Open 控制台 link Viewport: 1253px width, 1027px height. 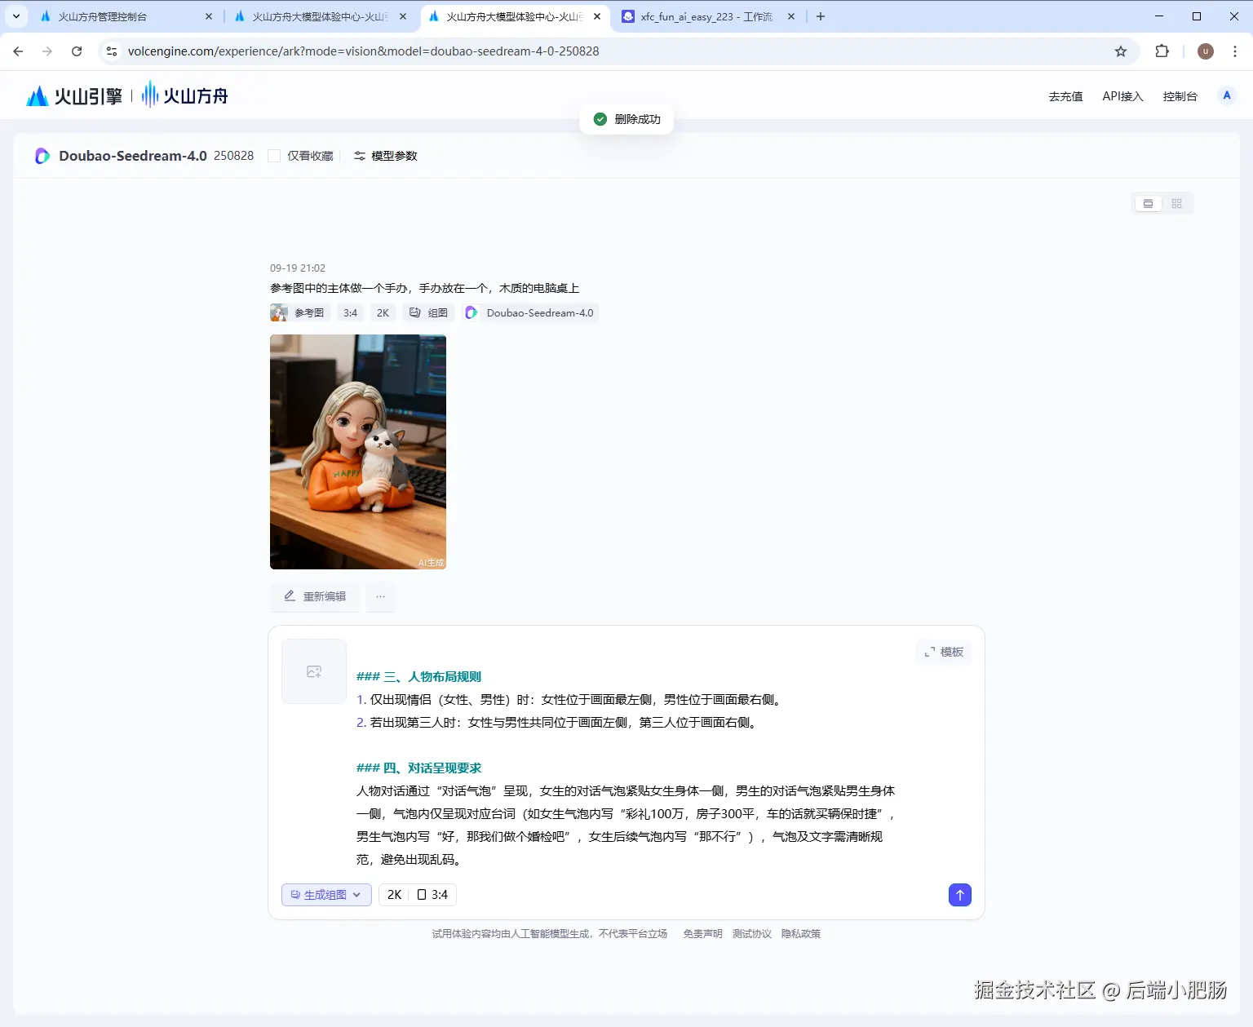[x=1180, y=96]
